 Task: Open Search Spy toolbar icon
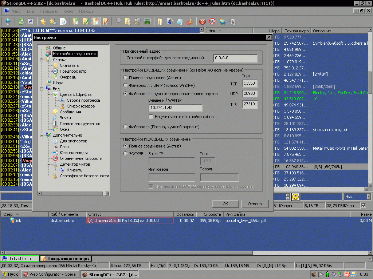click(x=137, y=21)
